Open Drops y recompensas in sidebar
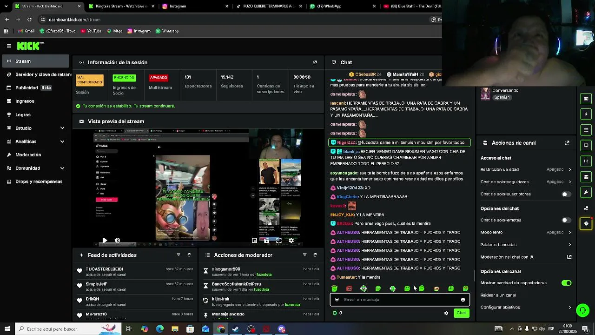Viewport: 595px width, 335px height. [36, 181]
